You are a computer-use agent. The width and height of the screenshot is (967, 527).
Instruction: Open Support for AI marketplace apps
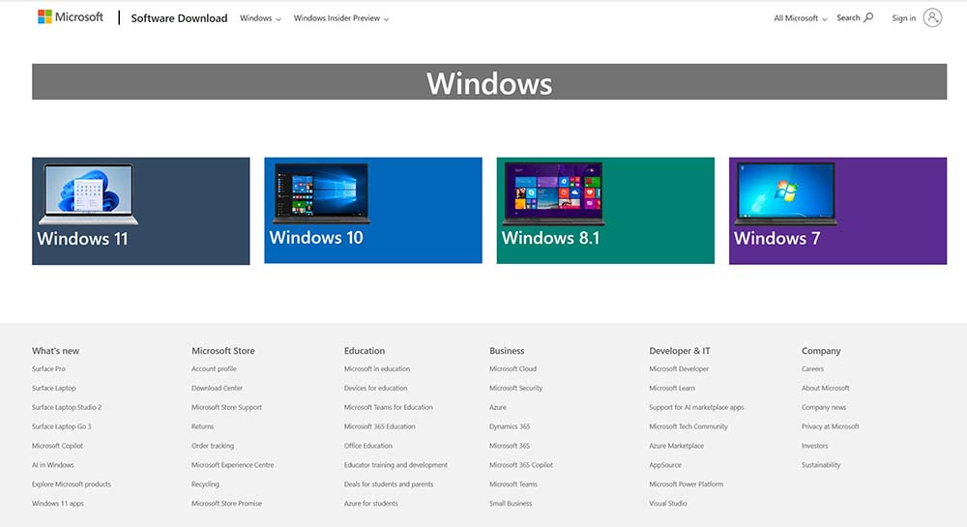pos(696,407)
